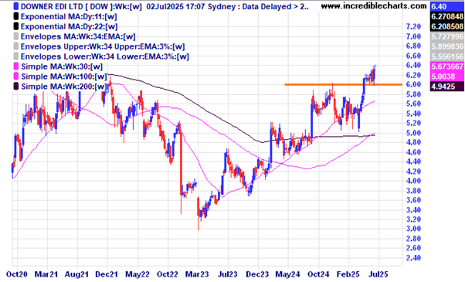Click the Feb25 date axis label

tap(348, 274)
